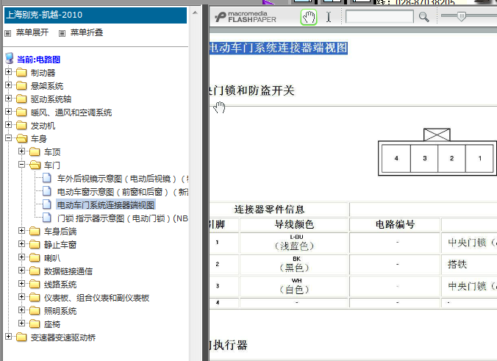Click the 电动车窗示意图 document icon
This screenshot has height=361, width=497.
[47, 191]
